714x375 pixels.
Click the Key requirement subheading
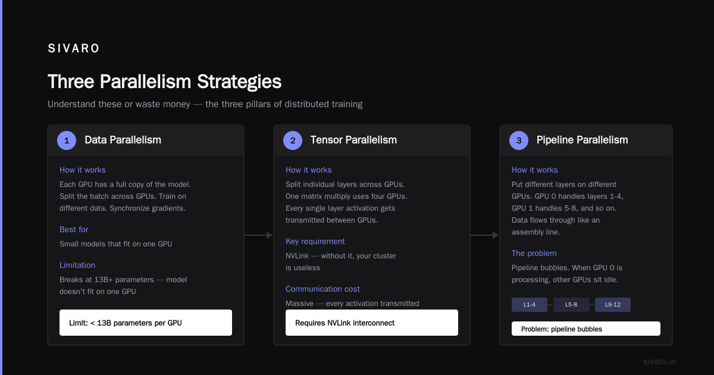pos(315,241)
